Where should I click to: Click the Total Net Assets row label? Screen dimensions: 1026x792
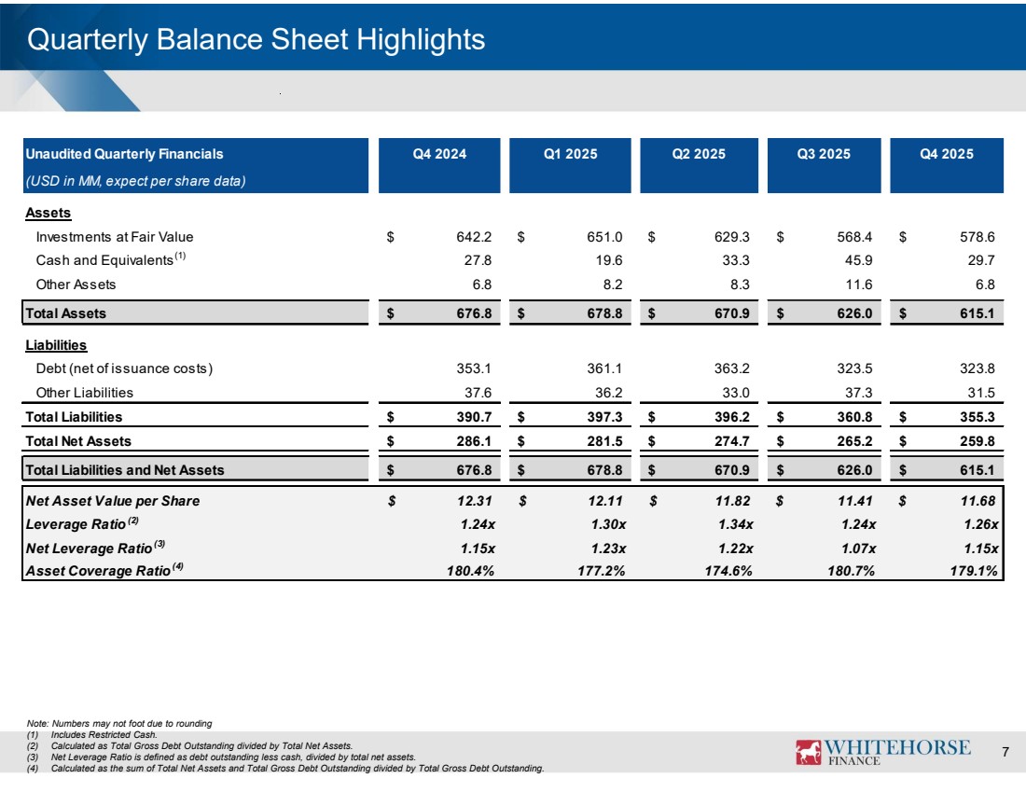coord(77,441)
